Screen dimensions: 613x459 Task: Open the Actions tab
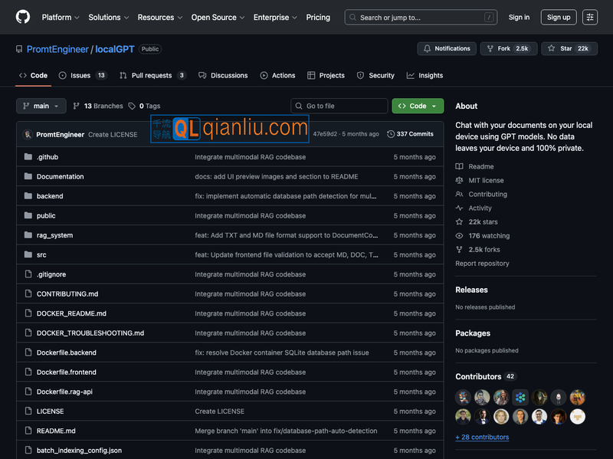277,75
